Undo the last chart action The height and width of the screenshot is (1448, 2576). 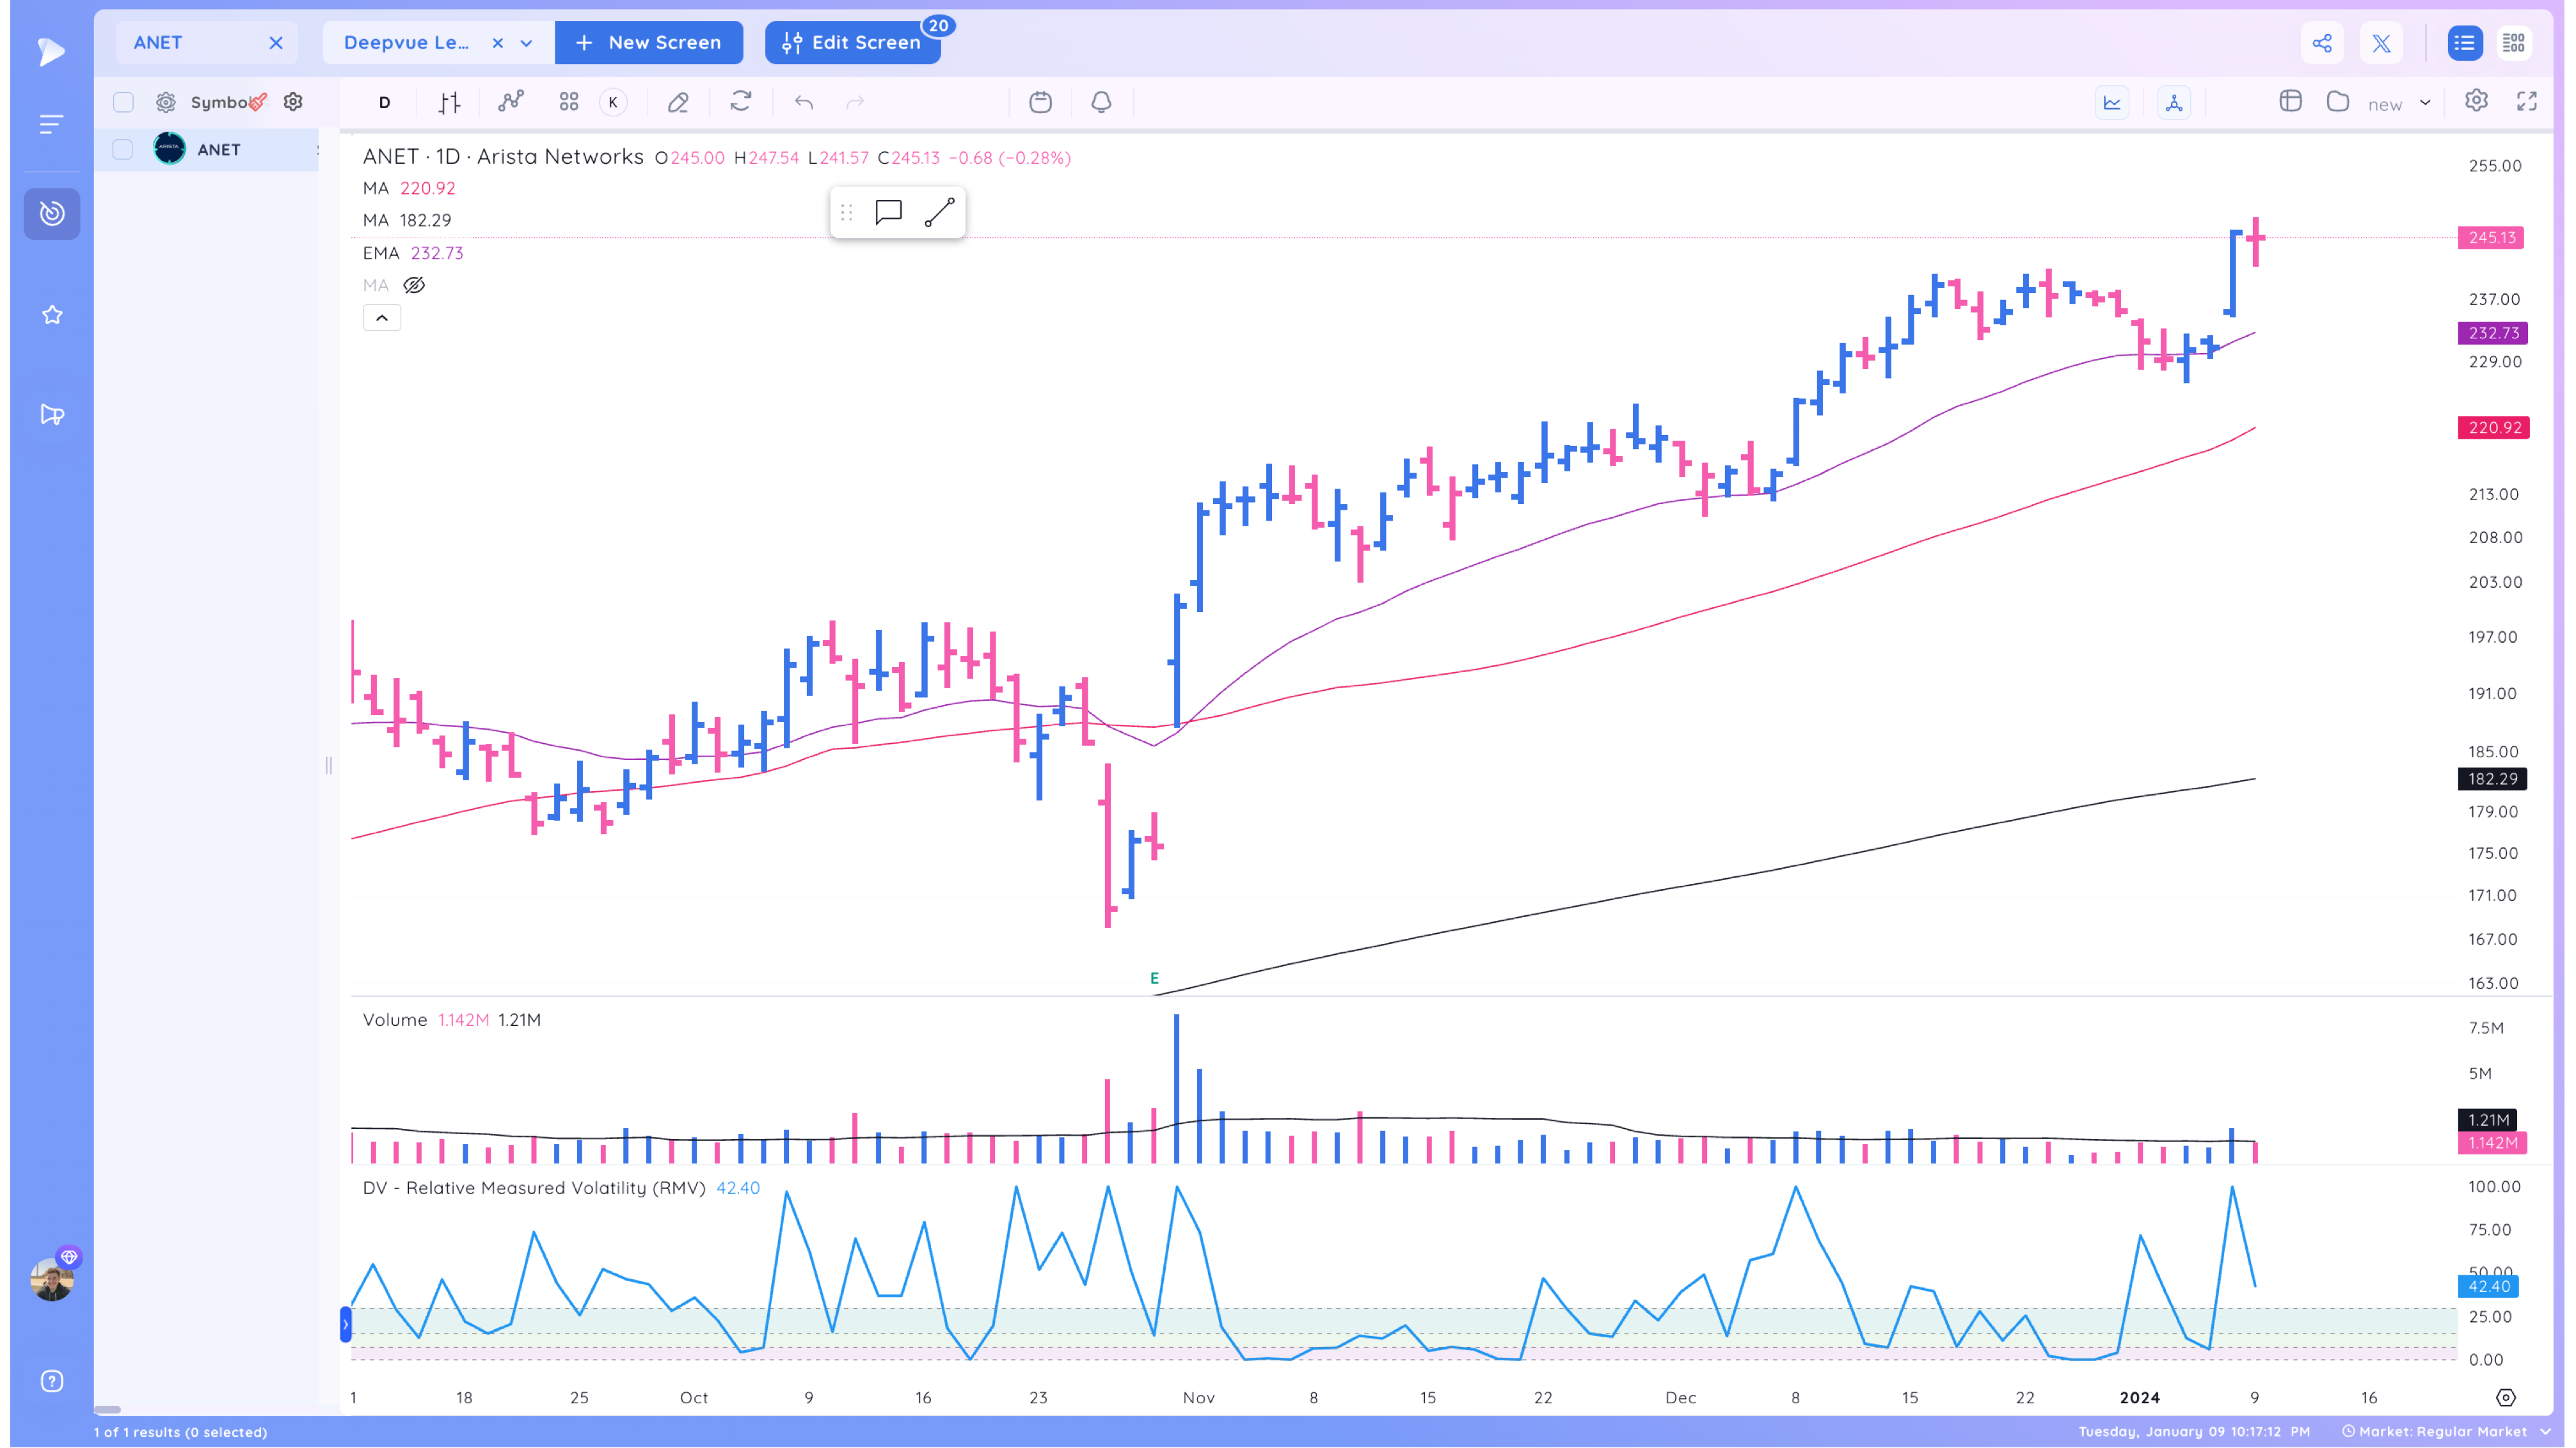click(804, 102)
